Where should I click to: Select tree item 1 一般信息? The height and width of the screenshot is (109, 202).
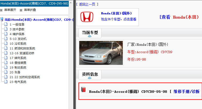[x=17, y=24]
